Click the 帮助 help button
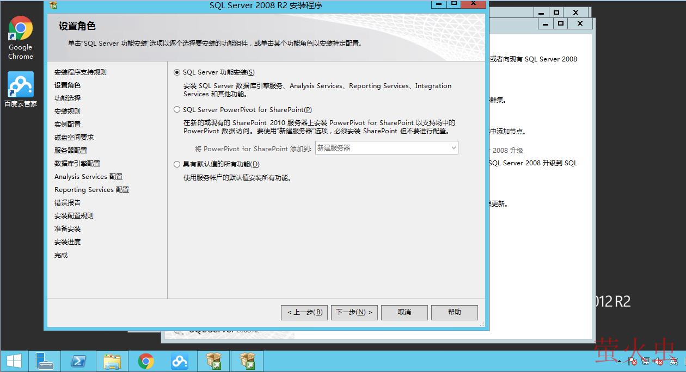Image resolution: width=686 pixels, height=372 pixels. [x=455, y=312]
